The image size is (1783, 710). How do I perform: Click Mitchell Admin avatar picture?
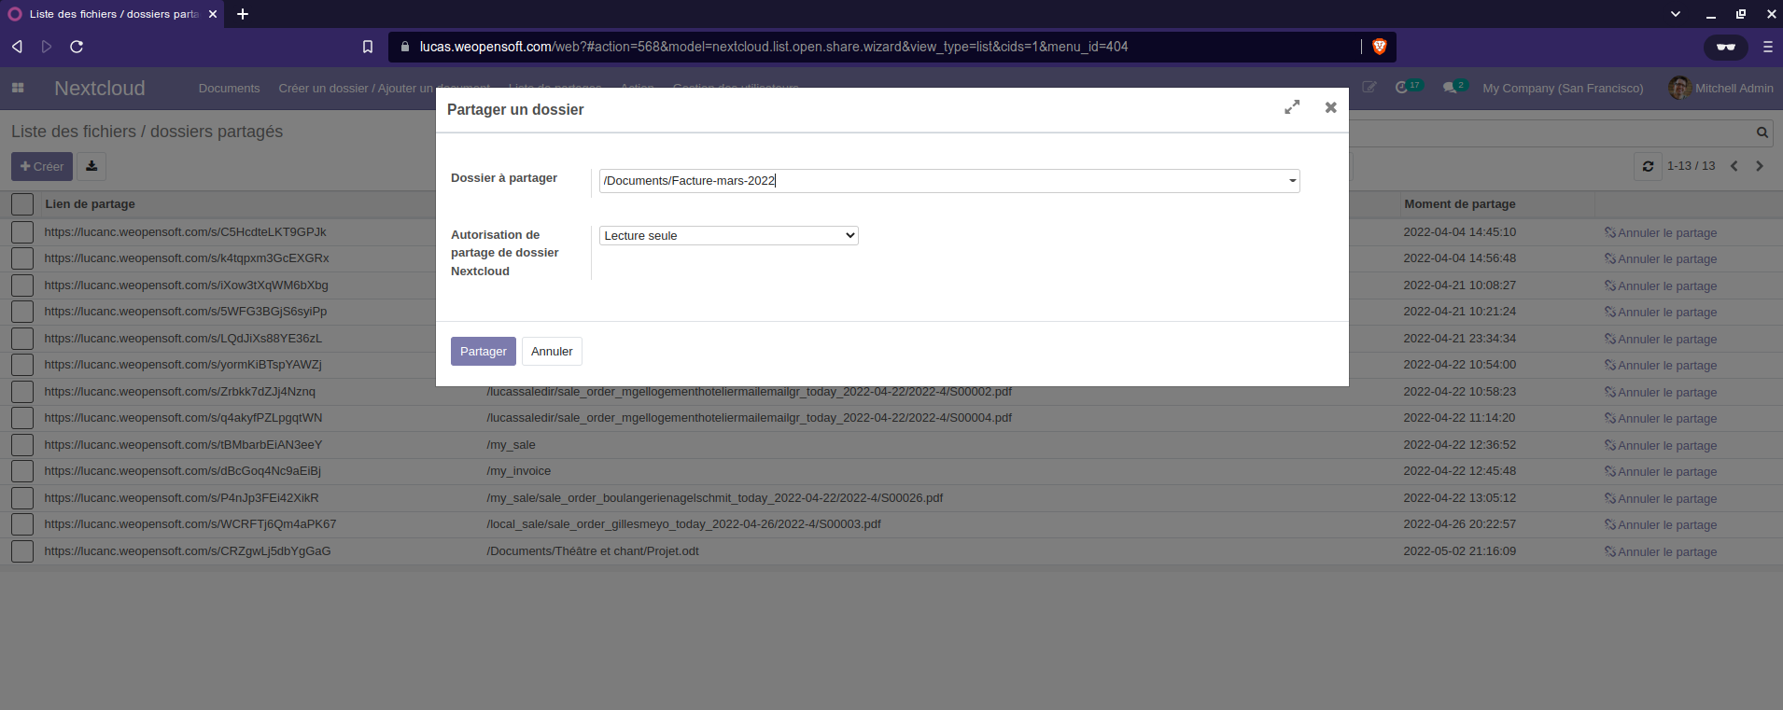click(1679, 88)
